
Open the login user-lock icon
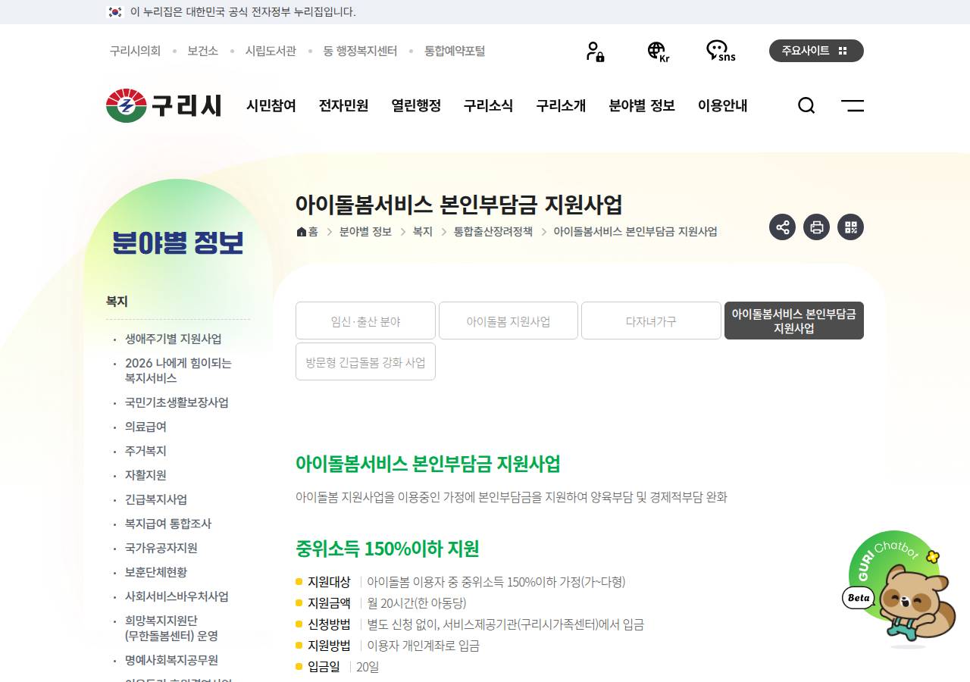[x=595, y=51]
